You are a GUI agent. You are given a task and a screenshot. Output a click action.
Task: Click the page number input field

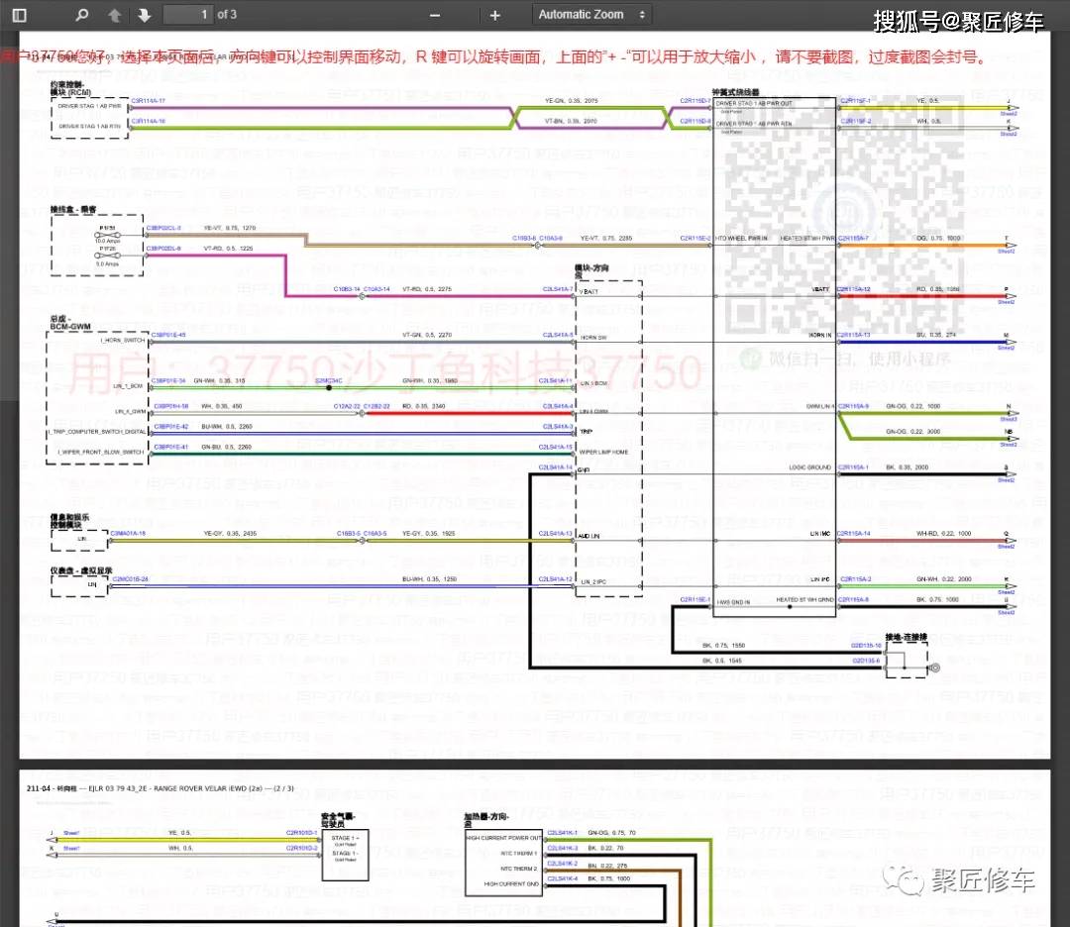click(187, 14)
